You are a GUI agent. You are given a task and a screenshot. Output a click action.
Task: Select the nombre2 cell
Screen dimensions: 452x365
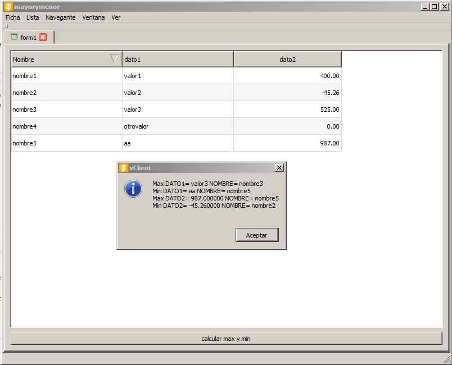point(66,93)
